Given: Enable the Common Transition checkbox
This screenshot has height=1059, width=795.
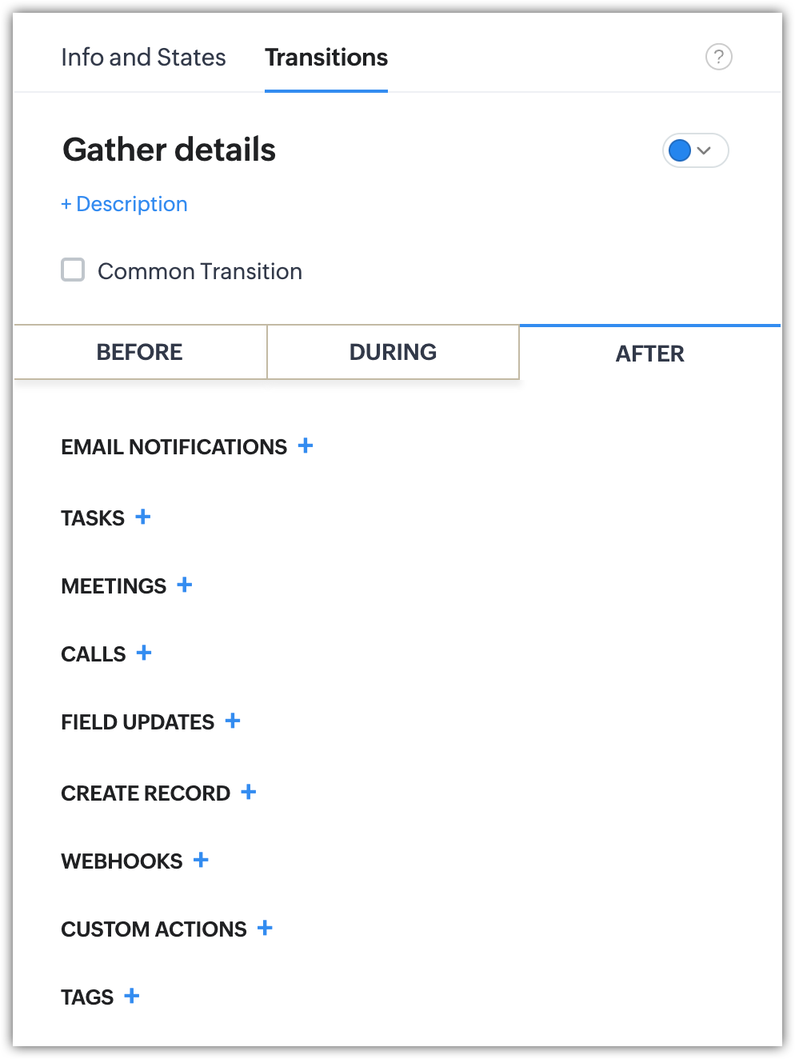Looking at the screenshot, I should [73, 270].
